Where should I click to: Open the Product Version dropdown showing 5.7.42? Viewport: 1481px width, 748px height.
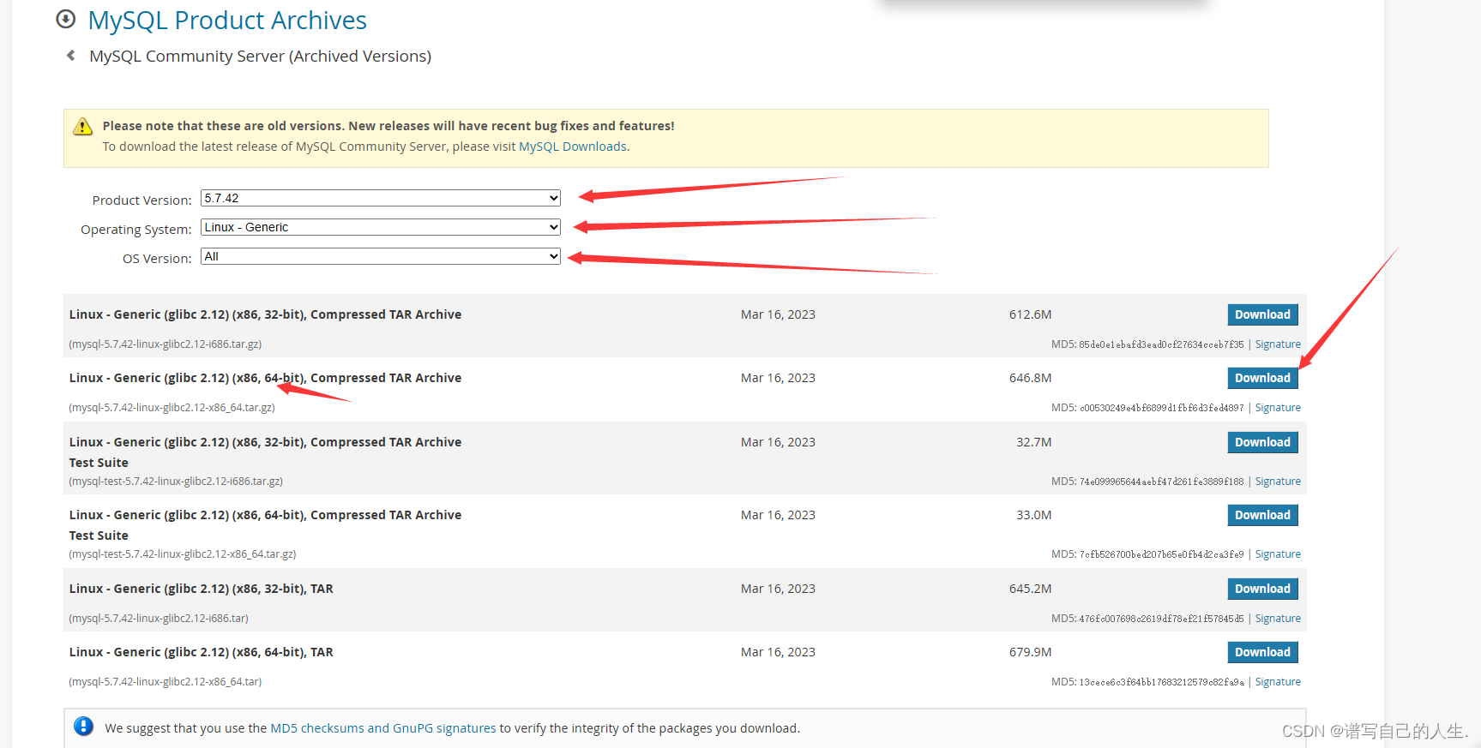[x=381, y=198]
